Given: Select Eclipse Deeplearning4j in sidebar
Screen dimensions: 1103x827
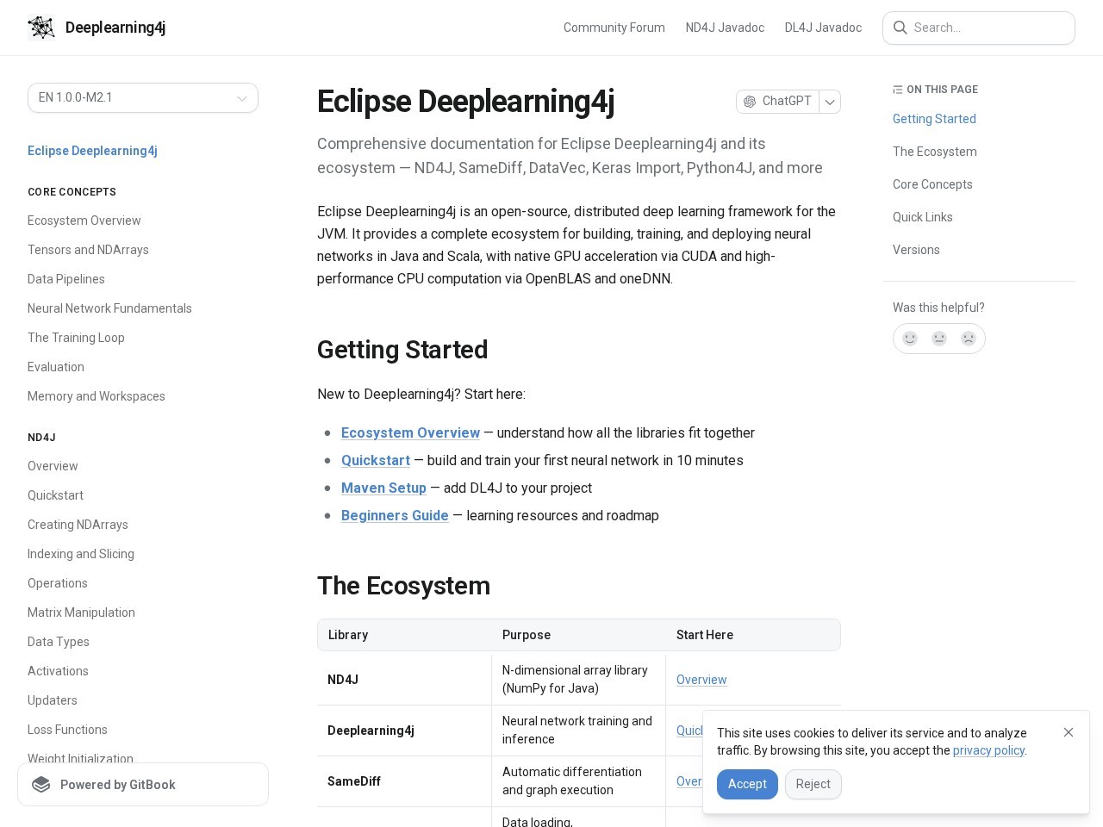Looking at the screenshot, I should tap(92, 151).
